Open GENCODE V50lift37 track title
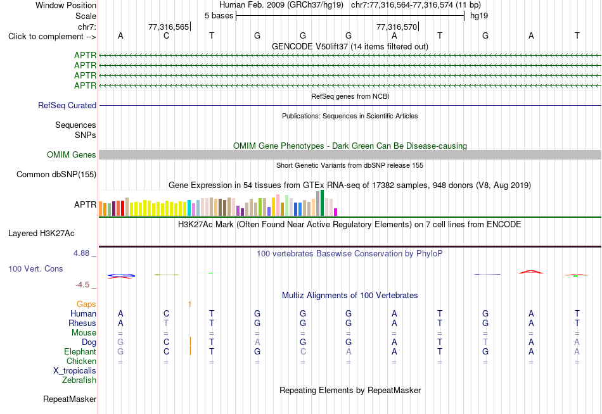Screen dimensions: 602x414 coord(350,46)
